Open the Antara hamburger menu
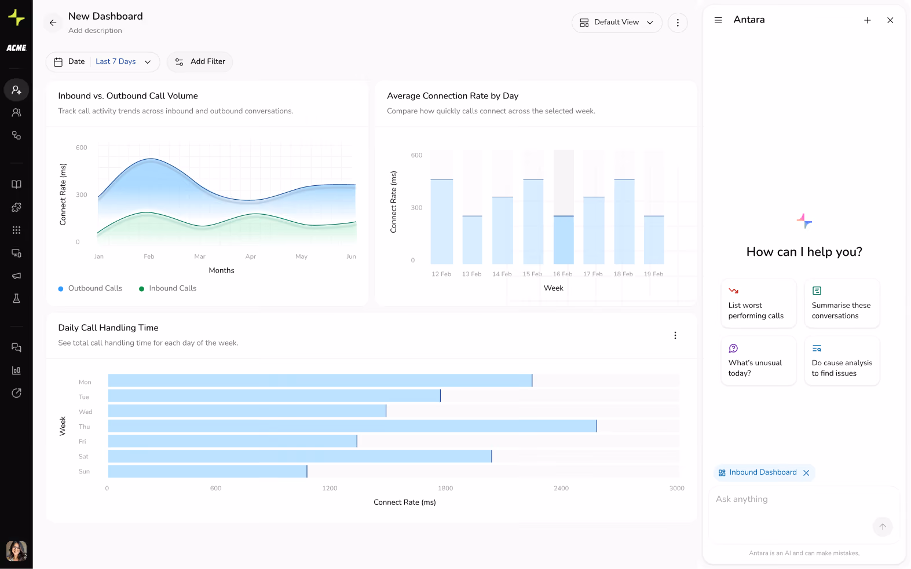This screenshot has width=911, height=569. point(718,20)
